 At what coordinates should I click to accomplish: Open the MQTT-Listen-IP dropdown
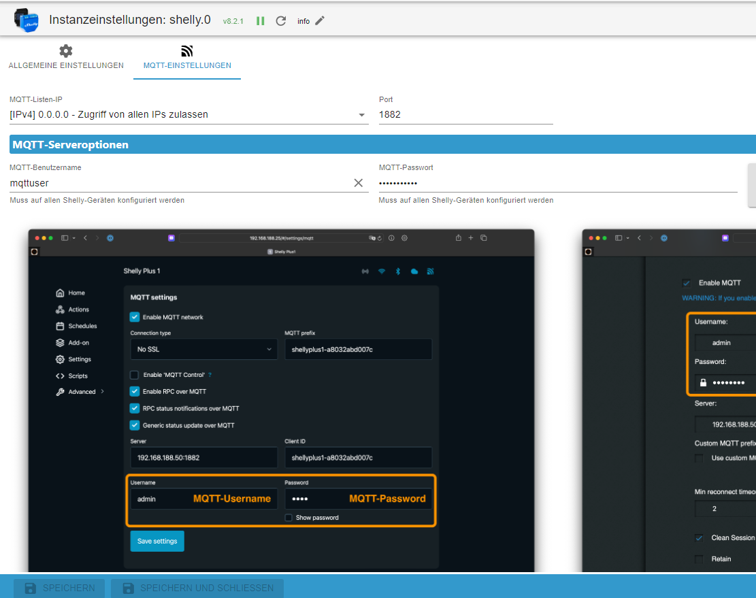tap(189, 115)
